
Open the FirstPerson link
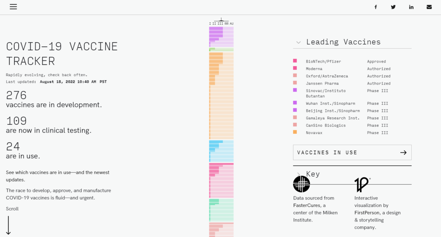366,213
